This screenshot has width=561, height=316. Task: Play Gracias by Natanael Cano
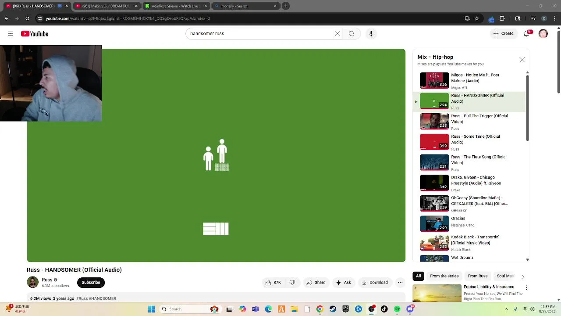(x=469, y=224)
